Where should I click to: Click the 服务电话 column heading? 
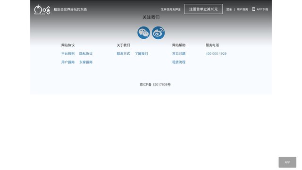click(x=212, y=45)
